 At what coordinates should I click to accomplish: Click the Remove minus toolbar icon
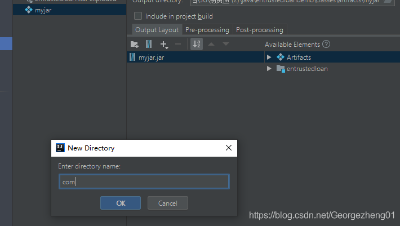[x=178, y=45]
